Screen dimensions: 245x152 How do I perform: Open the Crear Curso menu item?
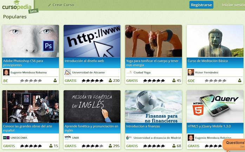(61, 5)
